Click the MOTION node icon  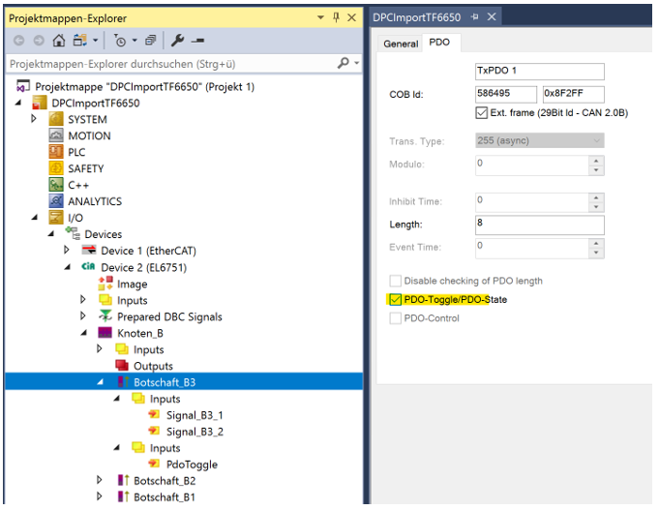[56, 135]
